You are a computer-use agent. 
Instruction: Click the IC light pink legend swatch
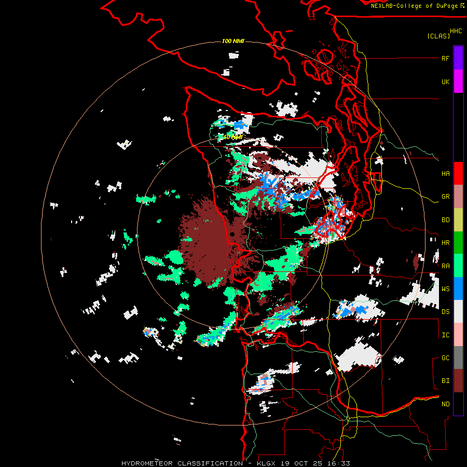click(458, 335)
